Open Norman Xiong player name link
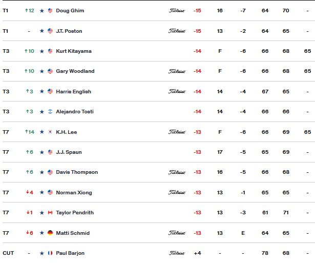Viewport: 315px width, 263px height. click(74, 193)
